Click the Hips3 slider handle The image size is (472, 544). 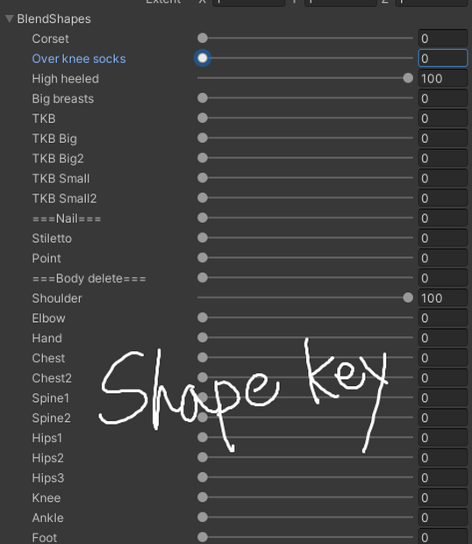(203, 477)
